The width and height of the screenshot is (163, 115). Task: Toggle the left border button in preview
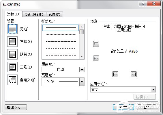115,74
